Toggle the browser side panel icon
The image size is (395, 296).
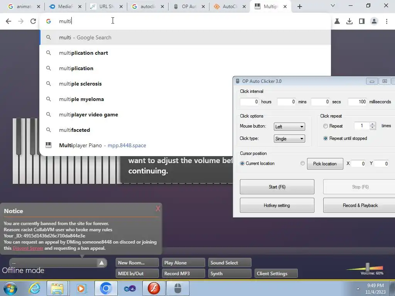[x=362, y=22]
